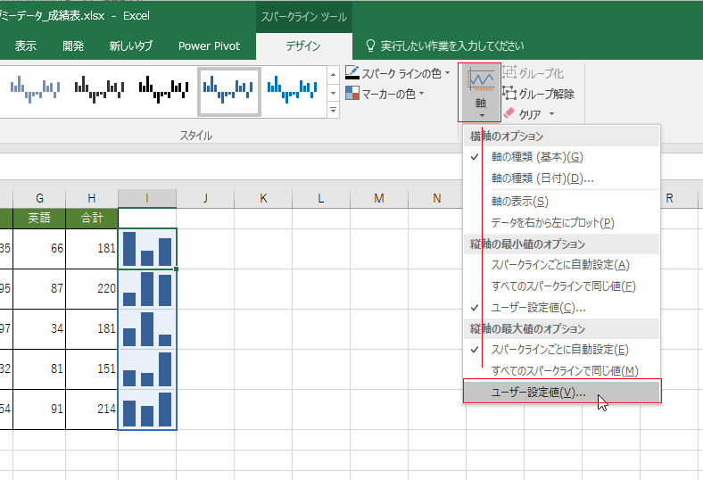Viewport: 703px width, 480px height.
Task: Click the クリア eraser icon
Action: point(510,114)
